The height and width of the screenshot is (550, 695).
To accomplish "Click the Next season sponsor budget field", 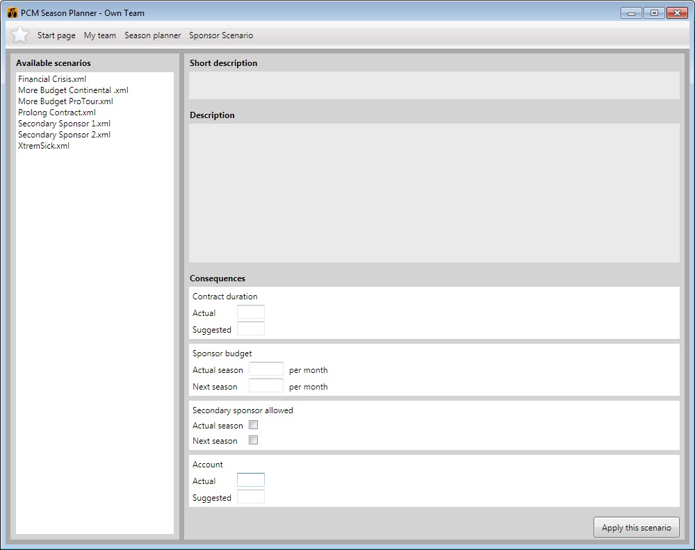I will click(x=265, y=386).
